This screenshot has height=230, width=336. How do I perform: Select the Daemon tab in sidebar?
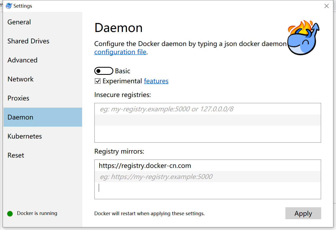[20, 117]
